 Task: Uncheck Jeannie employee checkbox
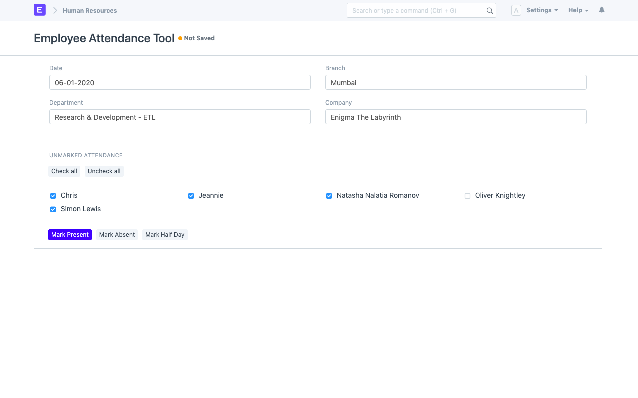[x=191, y=196]
